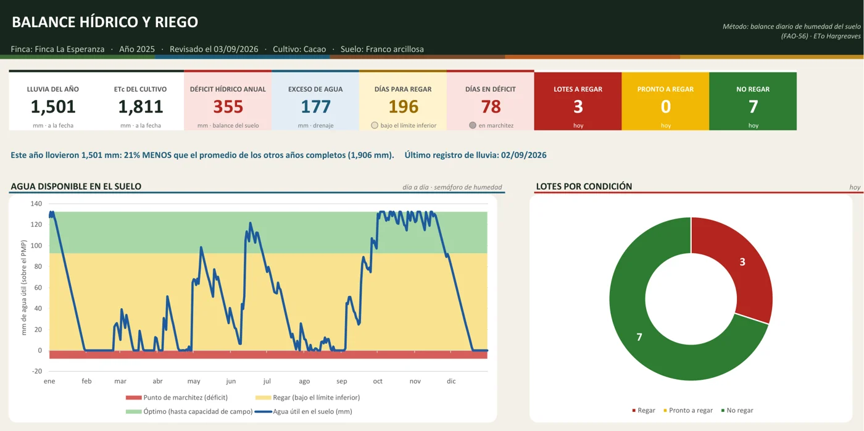The image size is (864, 431).
Task: Click the green donut segment labeled 7
Action: coord(639,337)
